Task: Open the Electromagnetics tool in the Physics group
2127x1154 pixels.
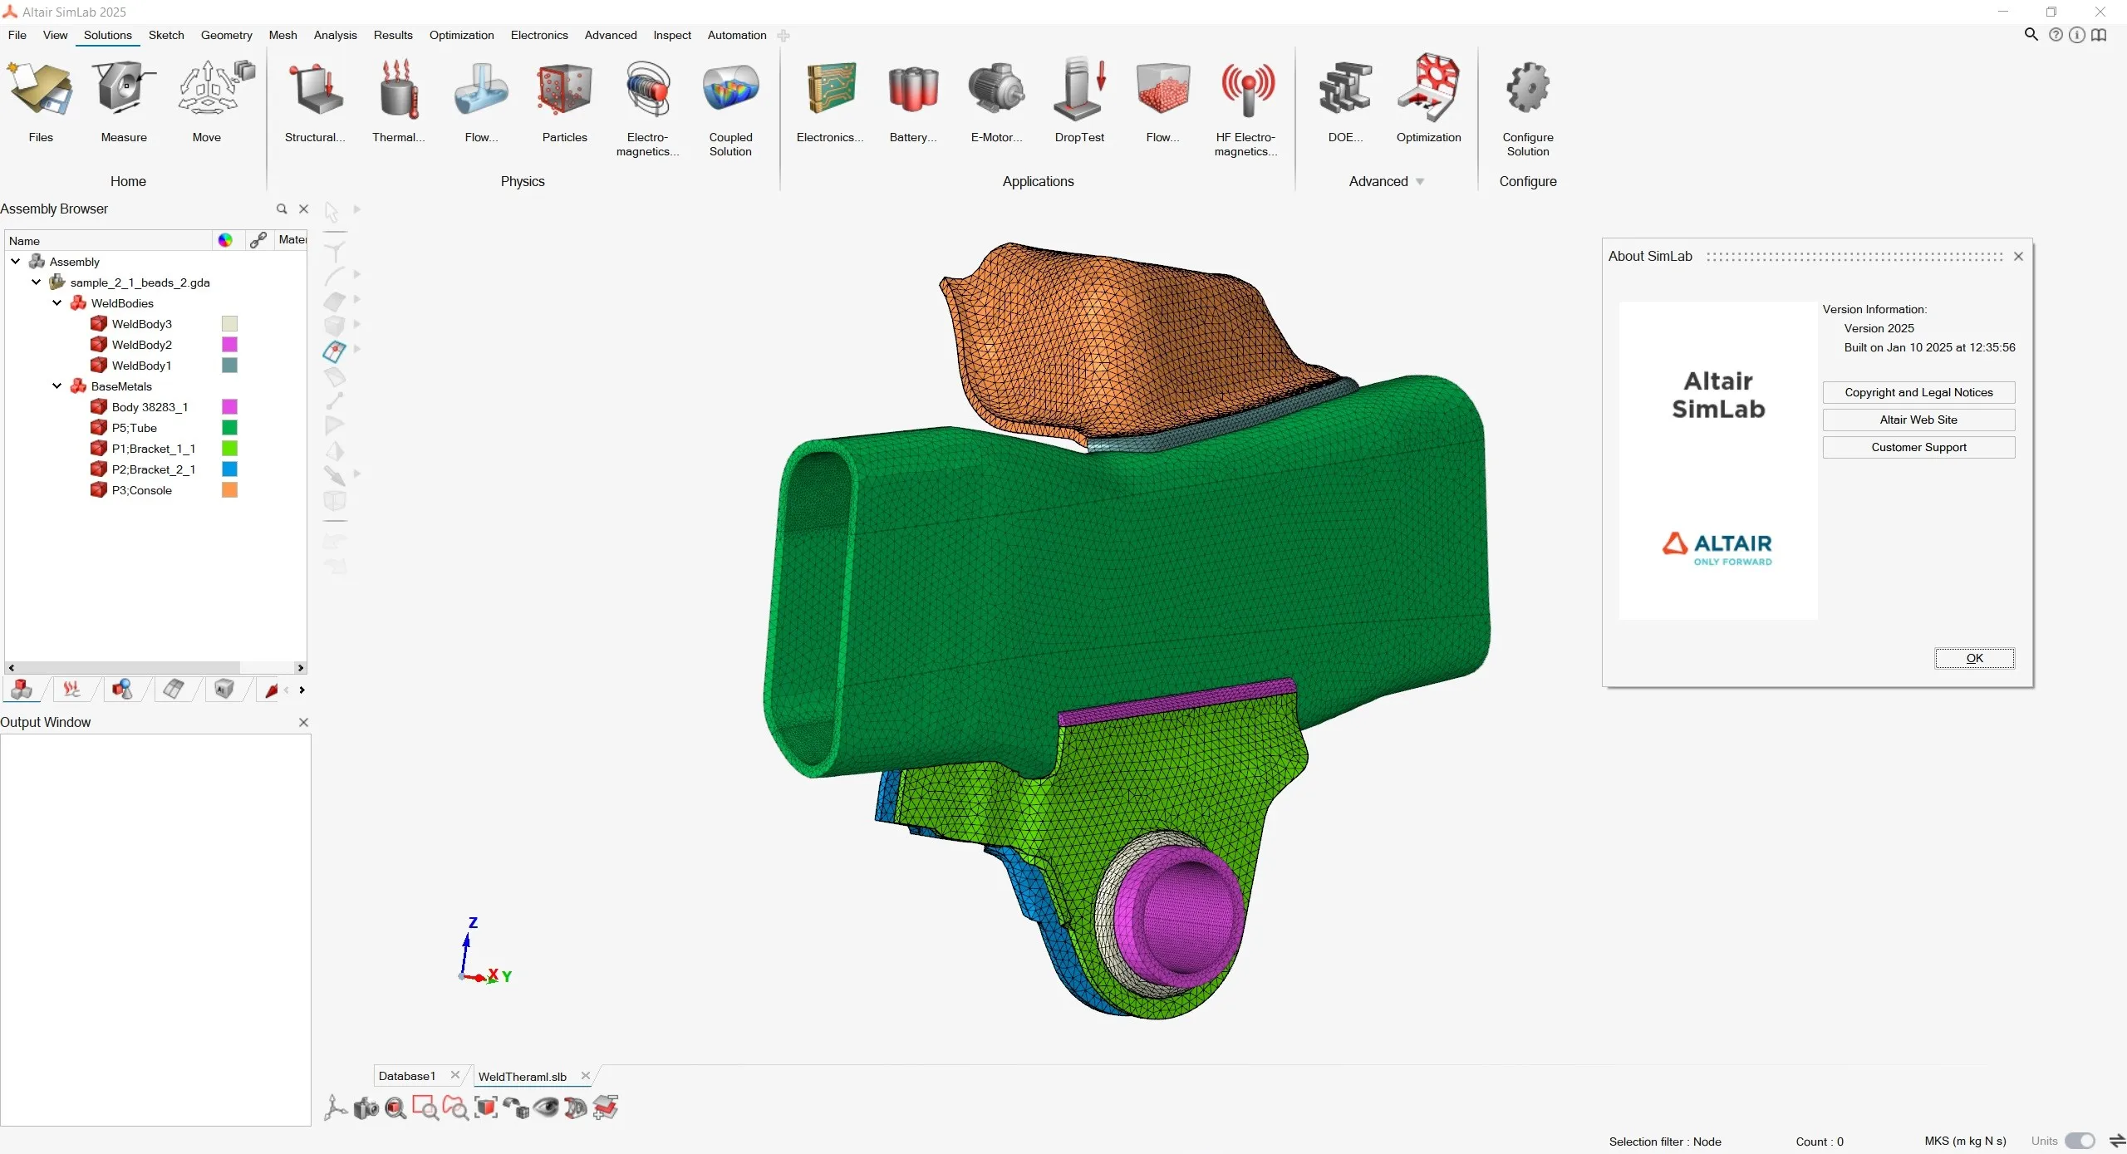Action: pyautogui.click(x=647, y=106)
